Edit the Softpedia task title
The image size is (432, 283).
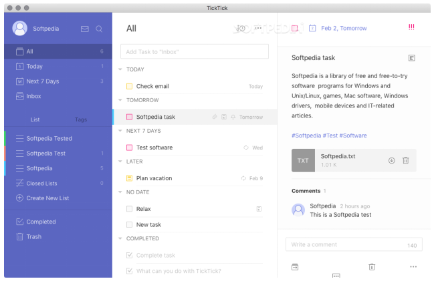(313, 58)
